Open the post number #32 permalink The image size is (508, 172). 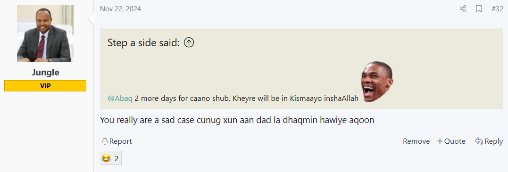point(497,9)
